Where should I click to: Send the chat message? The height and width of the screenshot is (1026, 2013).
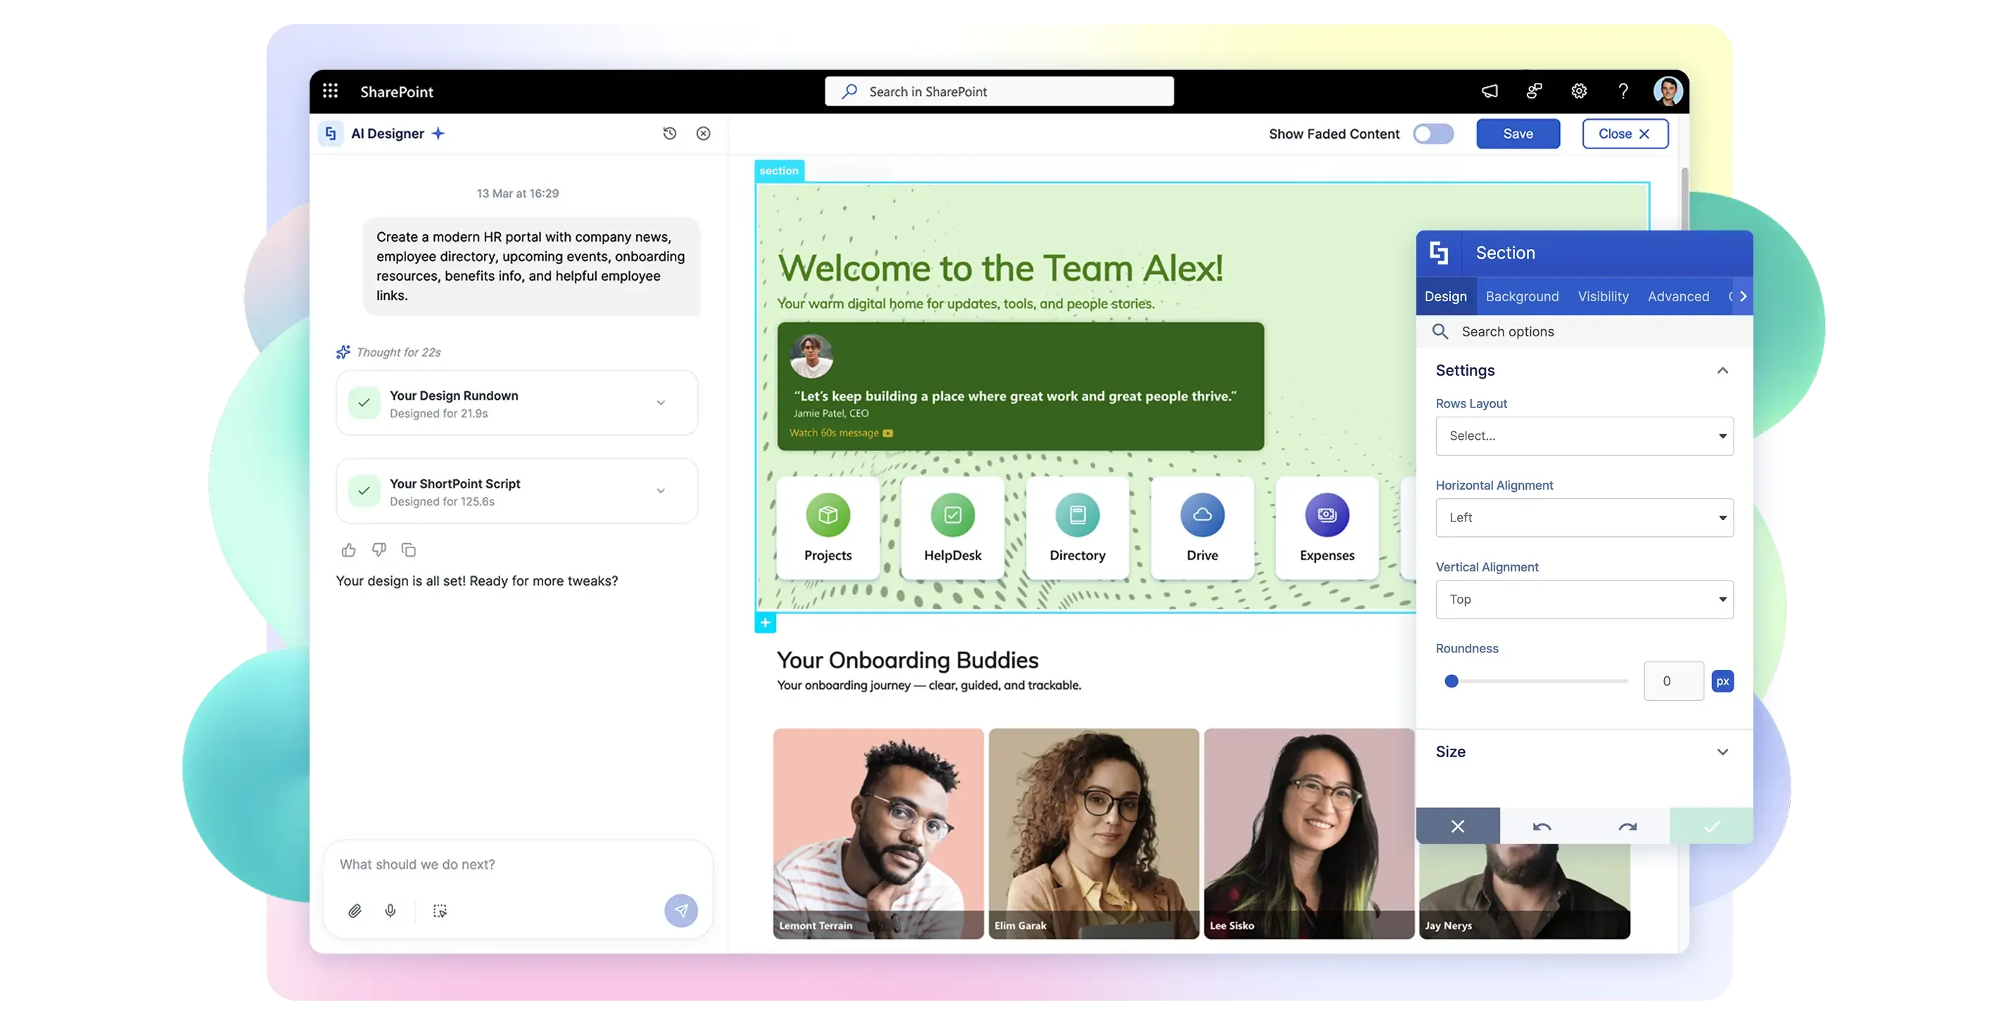click(680, 911)
